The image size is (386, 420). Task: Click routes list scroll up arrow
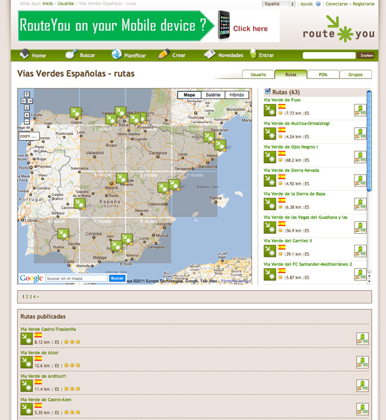pos(369,276)
